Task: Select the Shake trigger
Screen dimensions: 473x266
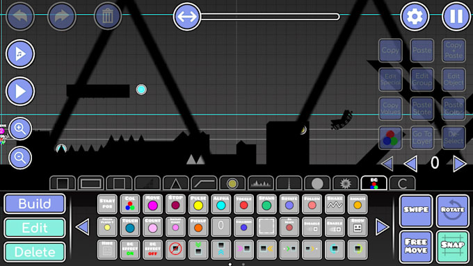Action: pos(335,204)
